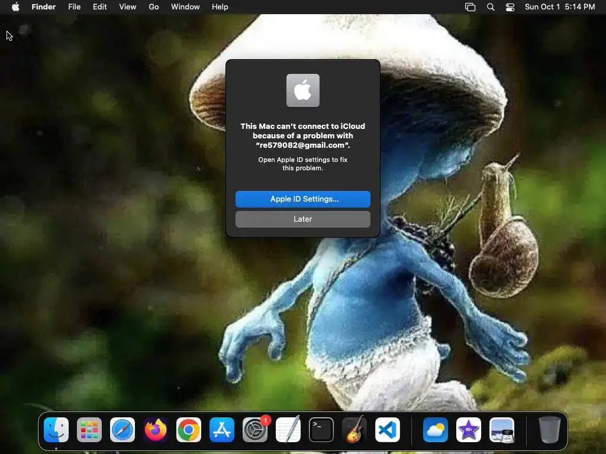
Task: Click the Apple logo in the dialog
Action: pos(302,90)
